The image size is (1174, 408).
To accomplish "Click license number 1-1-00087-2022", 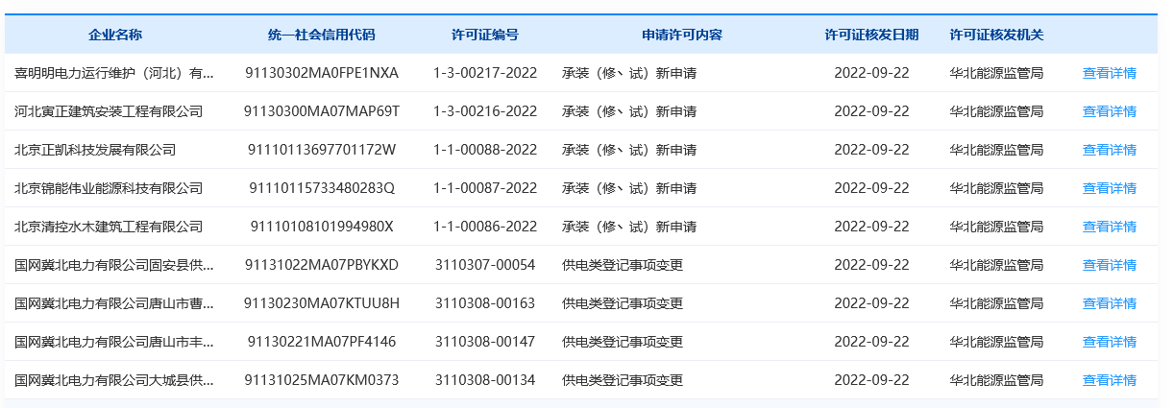I will 485,188.
